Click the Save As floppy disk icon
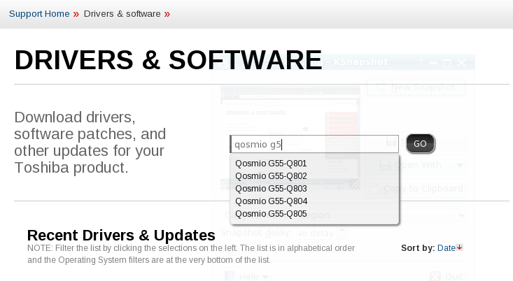 [x=391, y=141]
